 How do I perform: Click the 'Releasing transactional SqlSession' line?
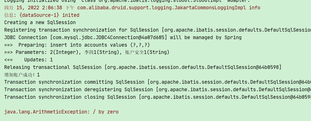143,67
